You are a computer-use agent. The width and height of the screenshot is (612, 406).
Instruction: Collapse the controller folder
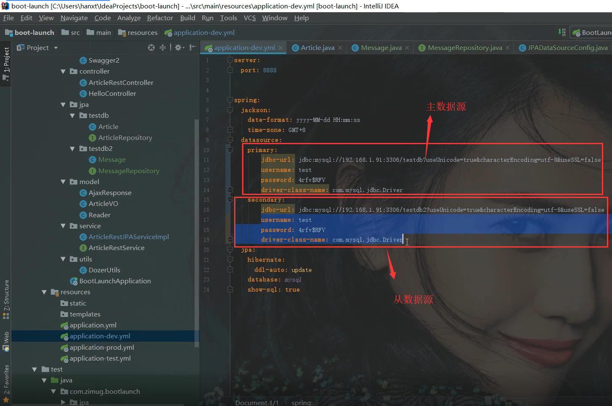point(63,71)
